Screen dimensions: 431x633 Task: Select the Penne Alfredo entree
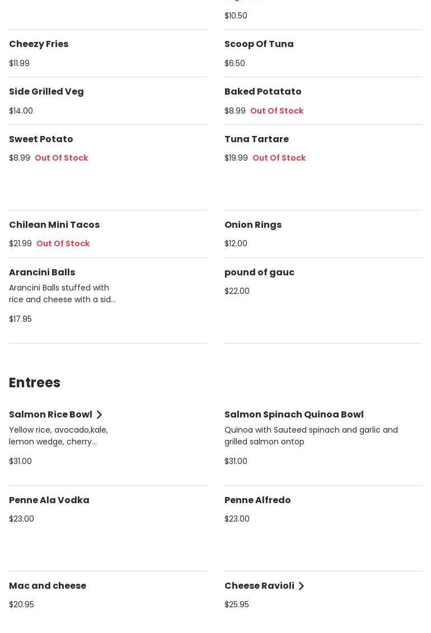[257, 500]
